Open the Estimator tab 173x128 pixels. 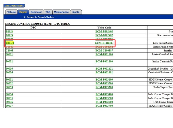pos(36,12)
